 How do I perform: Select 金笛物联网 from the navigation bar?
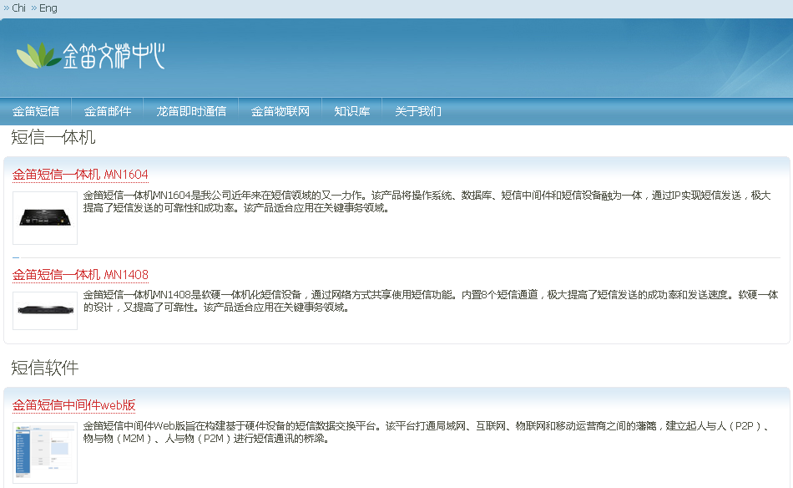tap(280, 111)
